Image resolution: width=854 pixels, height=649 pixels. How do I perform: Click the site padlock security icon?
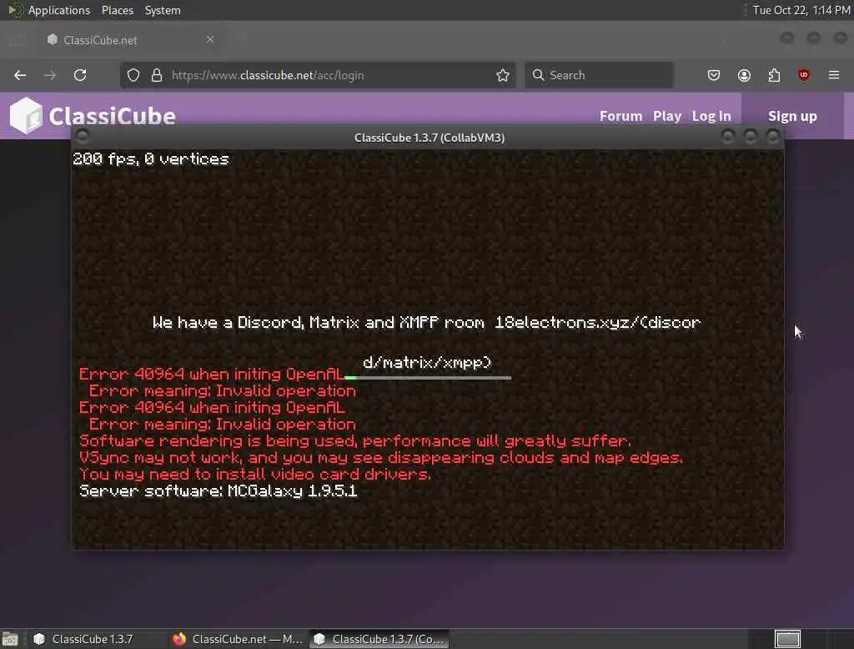[157, 75]
